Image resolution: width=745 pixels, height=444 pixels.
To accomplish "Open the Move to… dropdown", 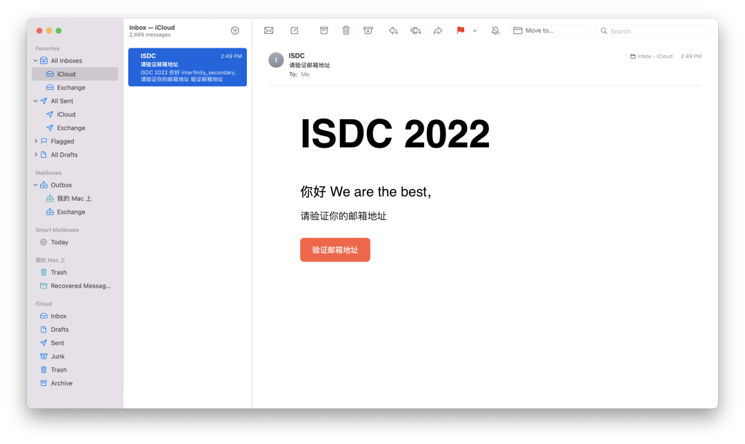I will click(550, 31).
